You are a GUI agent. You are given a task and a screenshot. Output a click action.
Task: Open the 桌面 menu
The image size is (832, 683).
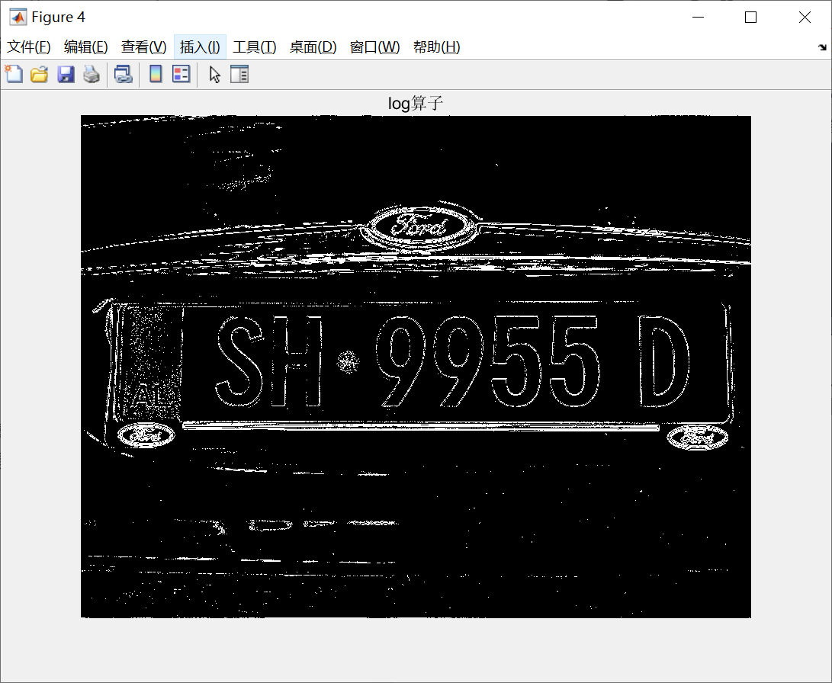tap(313, 46)
